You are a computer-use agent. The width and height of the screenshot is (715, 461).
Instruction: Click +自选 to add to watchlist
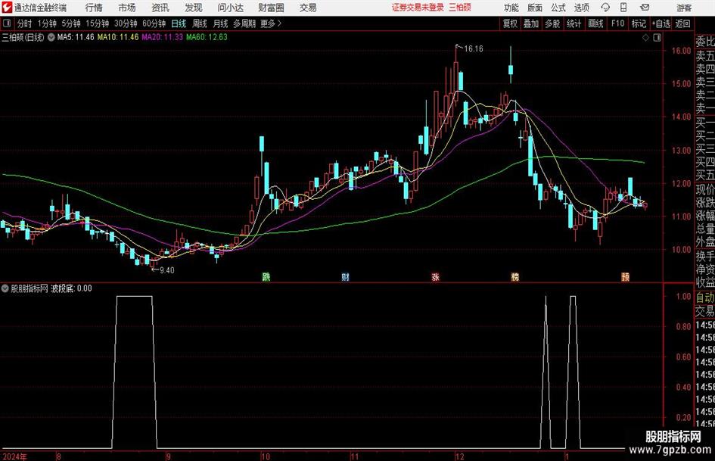[661, 23]
